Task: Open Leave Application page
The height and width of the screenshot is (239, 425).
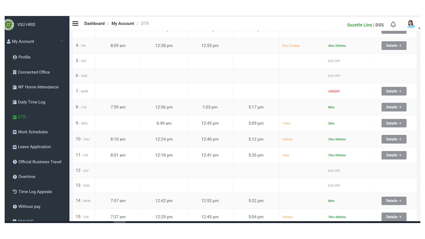Action: 34,147
